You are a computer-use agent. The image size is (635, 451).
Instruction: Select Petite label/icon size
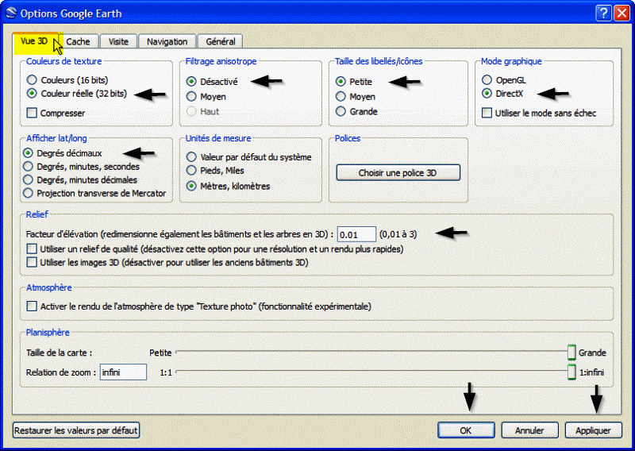pos(341,82)
